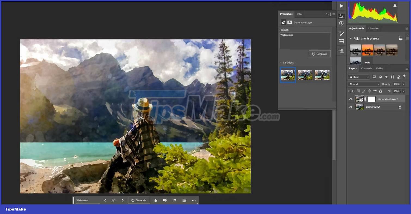411x214 pixels.
Task: Open the Opacity 100% slider control
Action: (403, 84)
